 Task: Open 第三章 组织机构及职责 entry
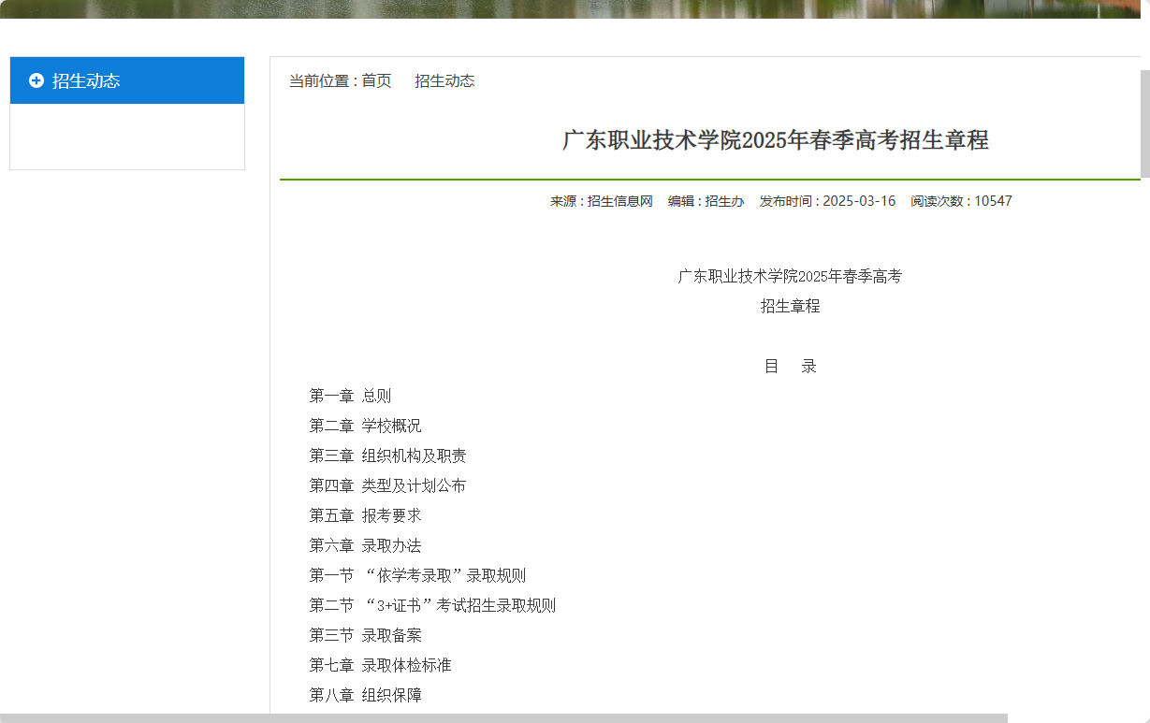(x=387, y=455)
